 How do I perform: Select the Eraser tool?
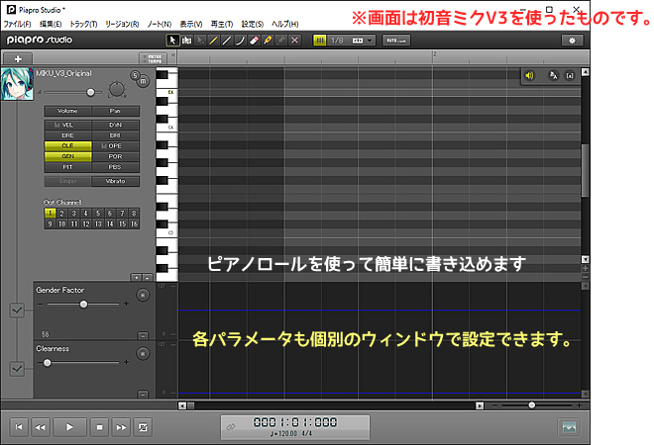254,41
